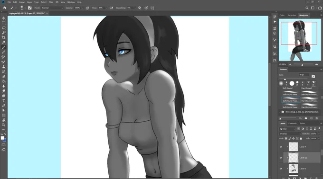Go to the Home screen icon
This screenshot has height=179, width=323.
point(5,8)
